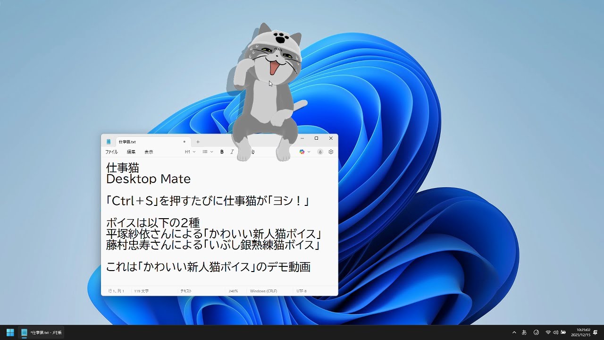Image resolution: width=604 pixels, height=340 pixels.
Task: Click the UTF-8 encoding indicator
Action: click(x=302, y=291)
